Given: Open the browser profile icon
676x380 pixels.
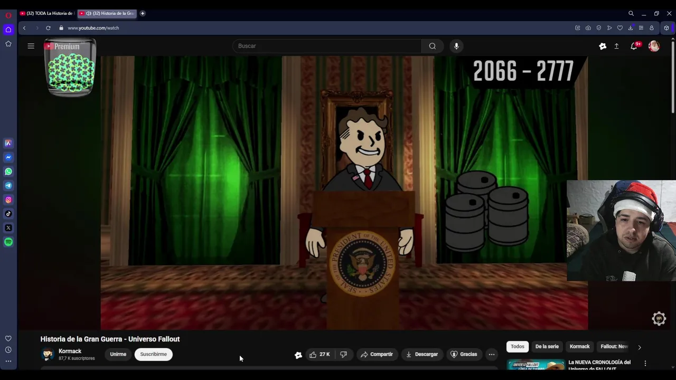Looking at the screenshot, I should click(652, 28).
